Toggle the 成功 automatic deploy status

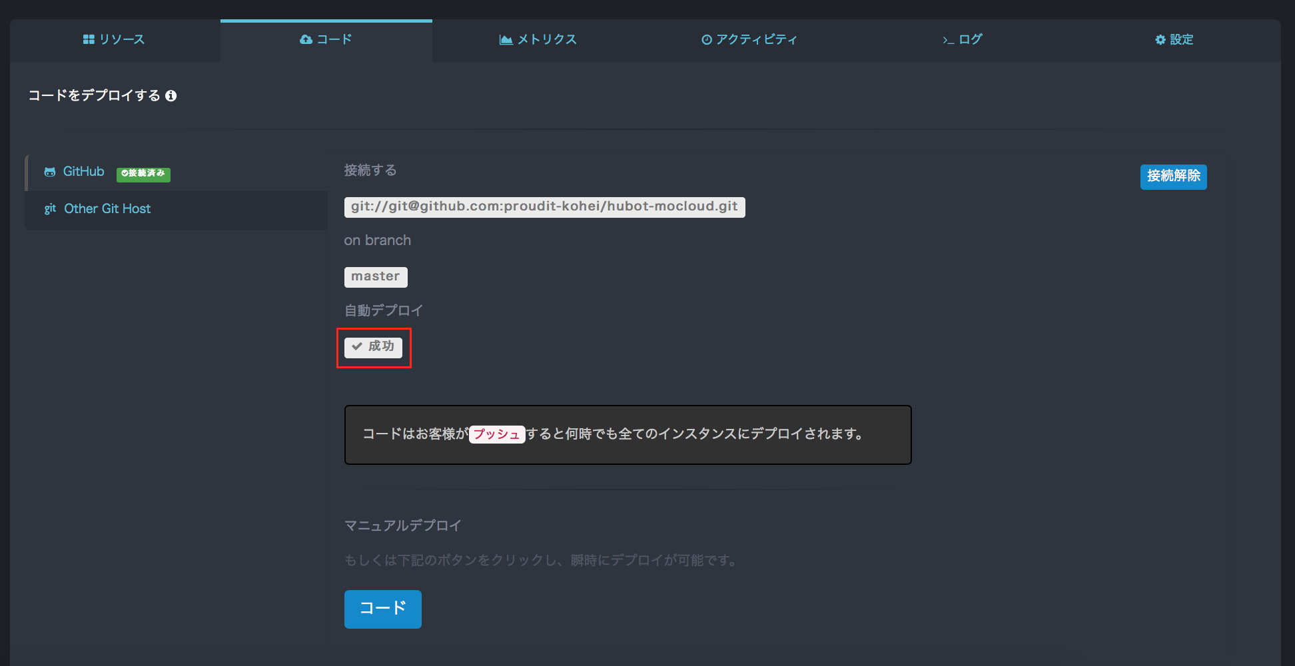pos(374,347)
